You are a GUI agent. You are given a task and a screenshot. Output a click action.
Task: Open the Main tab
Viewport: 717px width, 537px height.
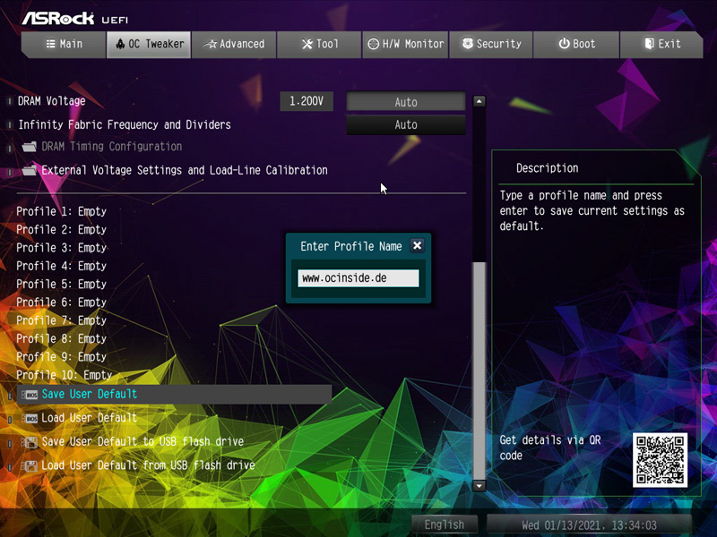[x=64, y=44]
